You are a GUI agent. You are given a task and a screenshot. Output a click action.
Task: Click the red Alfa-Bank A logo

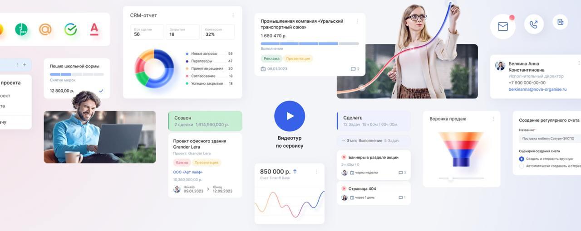[94, 29]
